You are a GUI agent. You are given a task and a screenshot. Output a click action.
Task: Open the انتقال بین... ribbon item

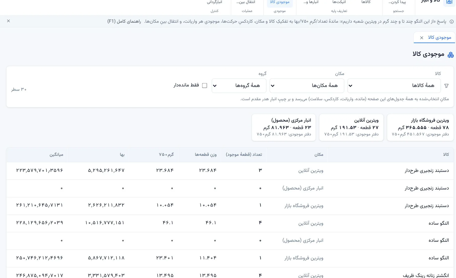tap(246, 3)
